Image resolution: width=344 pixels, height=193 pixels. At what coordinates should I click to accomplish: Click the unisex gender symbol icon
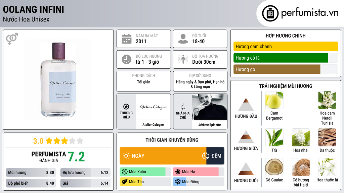click(x=12, y=39)
